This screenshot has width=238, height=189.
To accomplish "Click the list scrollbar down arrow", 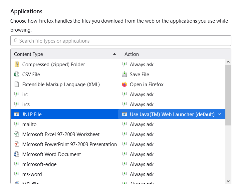I will coord(228,181).
